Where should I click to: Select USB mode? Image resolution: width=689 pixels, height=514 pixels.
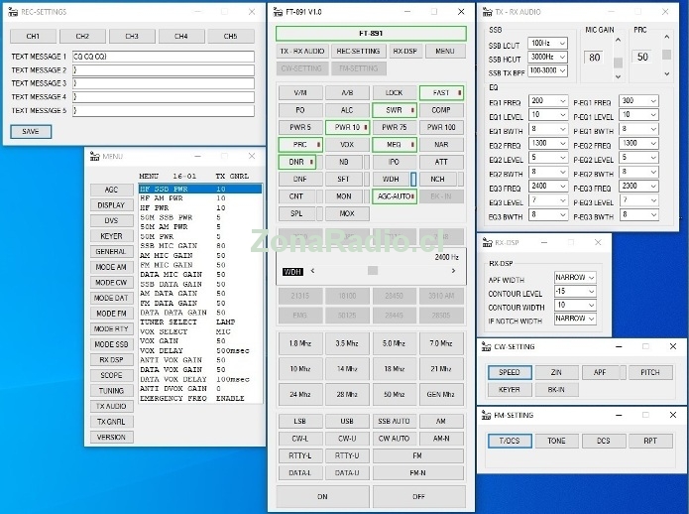point(347,421)
